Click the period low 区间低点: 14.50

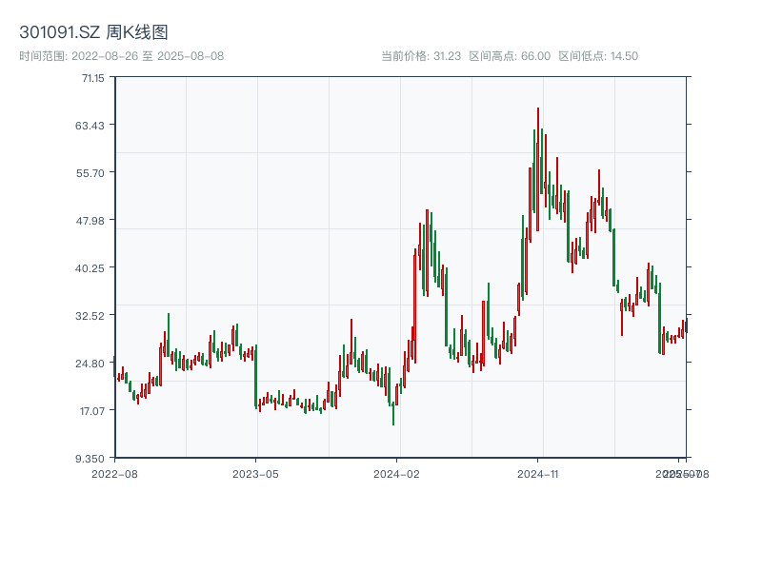click(x=598, y=56)
